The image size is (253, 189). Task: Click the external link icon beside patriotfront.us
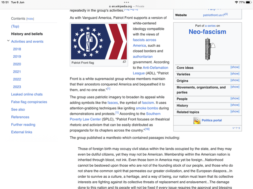tap(223, 15)
